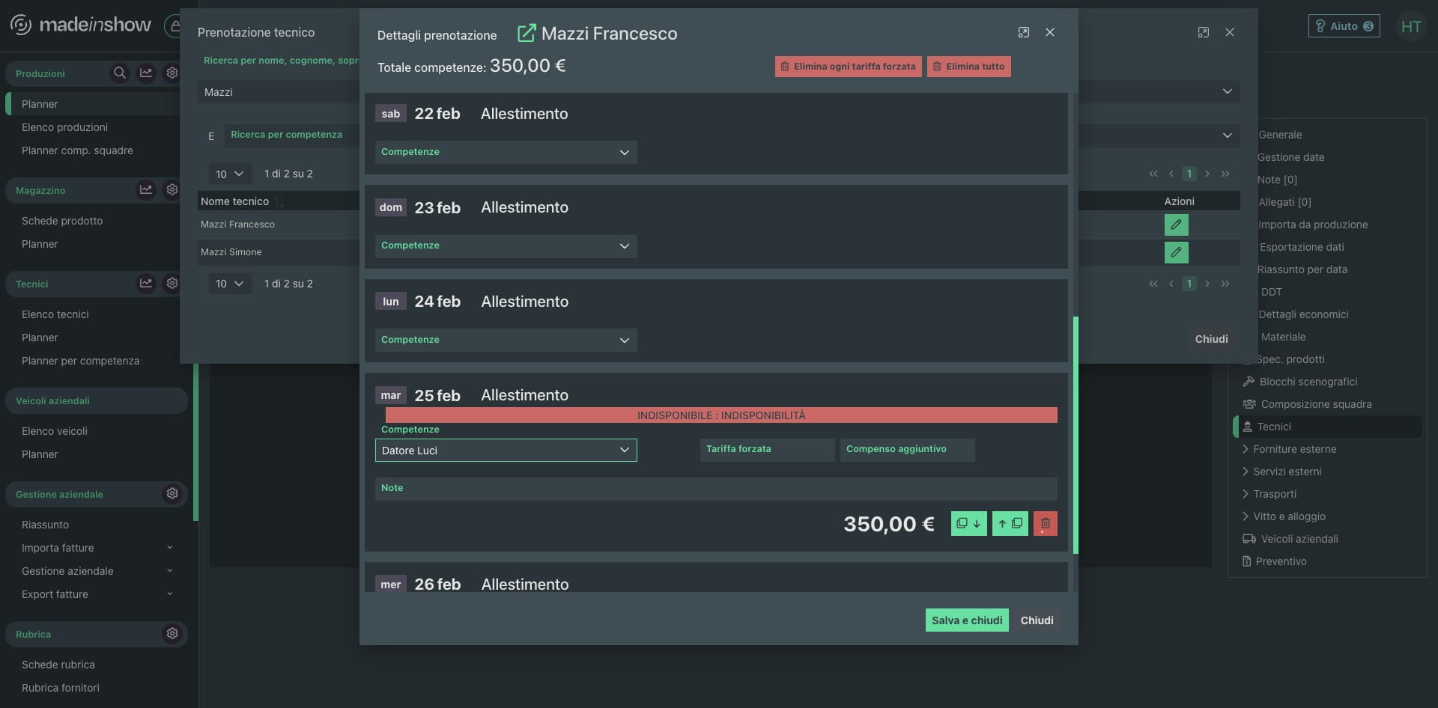Click the Tariffa forzata input field

767,451
